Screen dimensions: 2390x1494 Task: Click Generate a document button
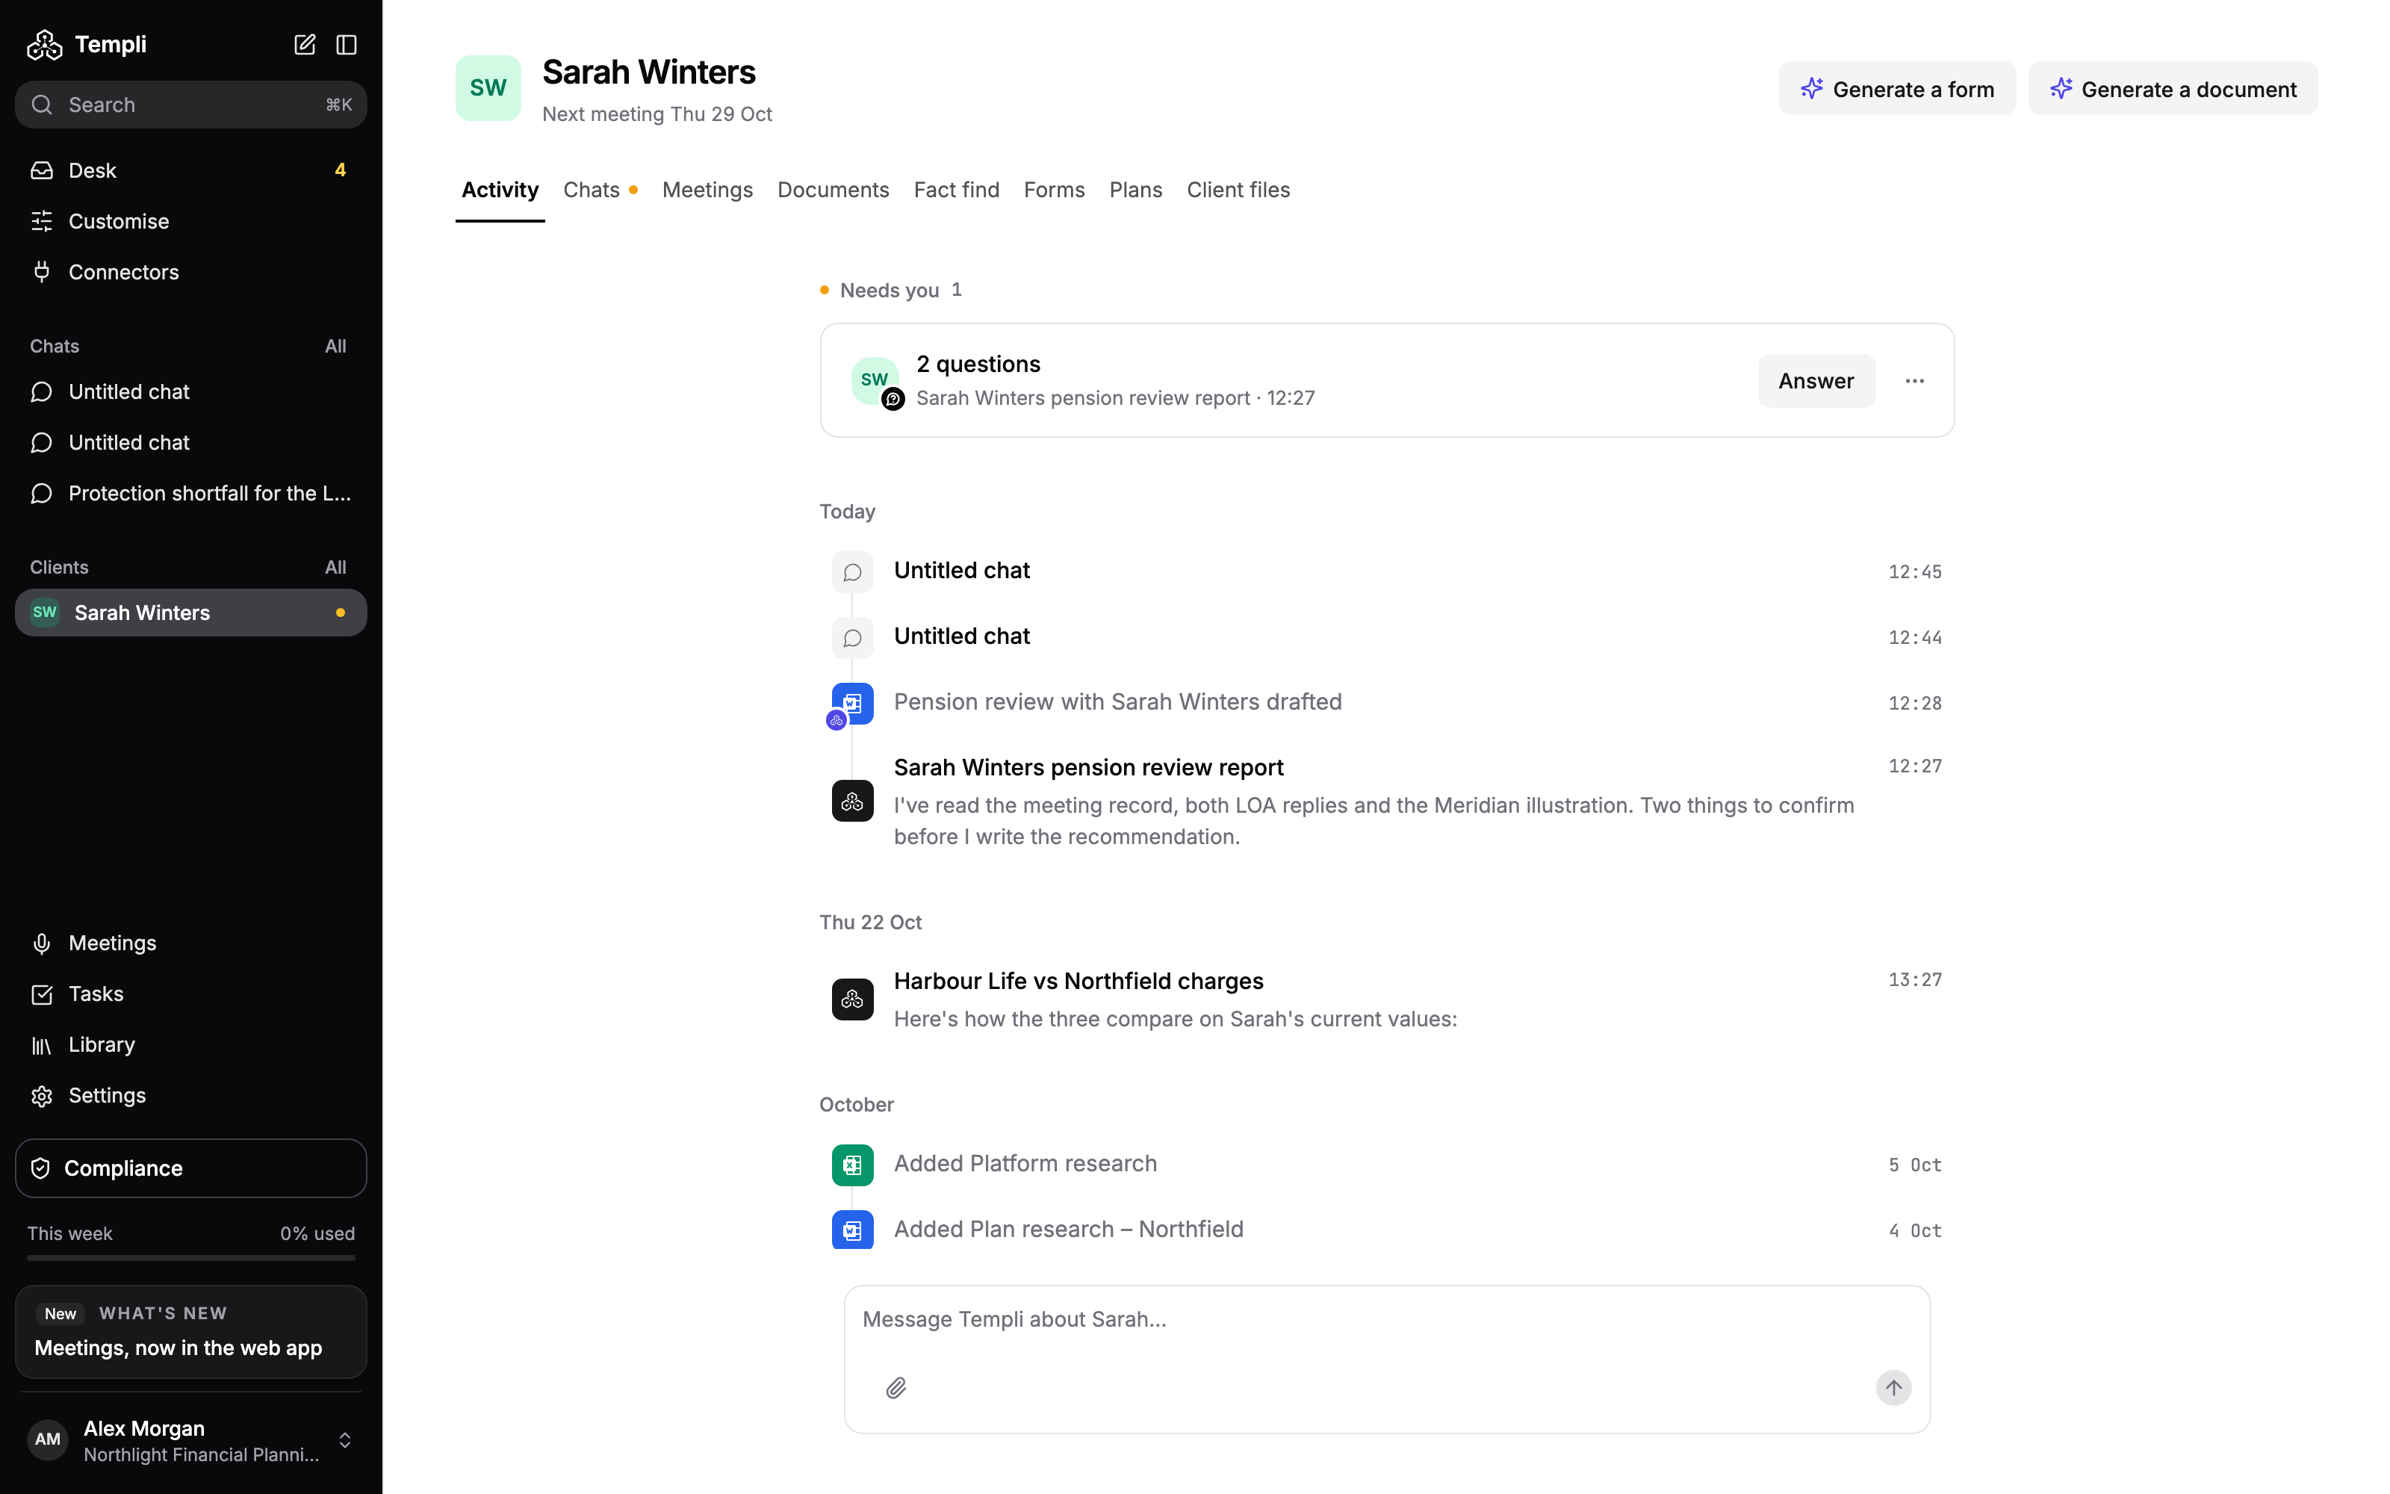(2173, 89)
